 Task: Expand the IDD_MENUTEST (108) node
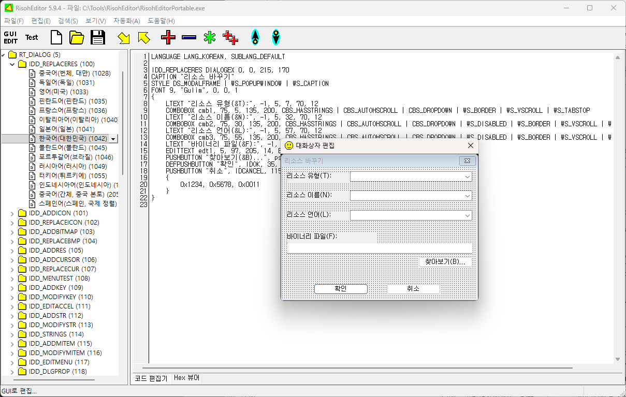(x=13, y=278)
